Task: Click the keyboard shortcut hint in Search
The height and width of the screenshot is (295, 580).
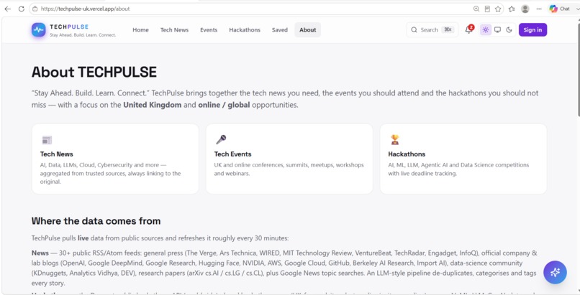Action: [x=448, y=30]
